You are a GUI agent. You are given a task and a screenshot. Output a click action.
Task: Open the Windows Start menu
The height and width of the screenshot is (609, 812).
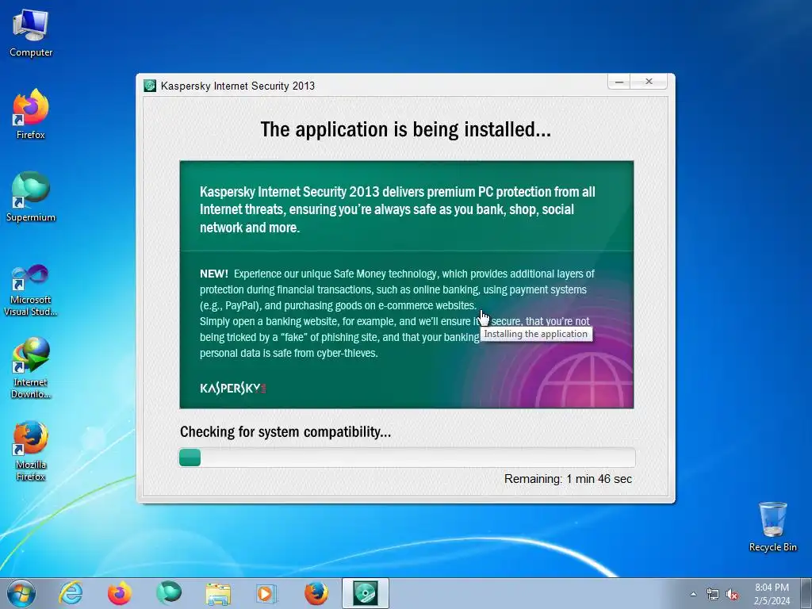[x=21, y=593]
